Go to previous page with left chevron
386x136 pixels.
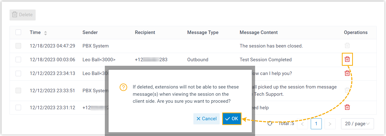coord(302,124)
